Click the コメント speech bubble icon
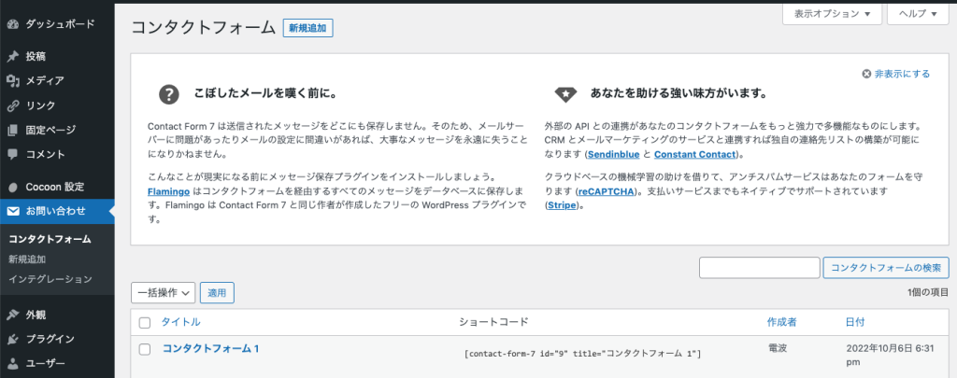 [x=13, y=154]
